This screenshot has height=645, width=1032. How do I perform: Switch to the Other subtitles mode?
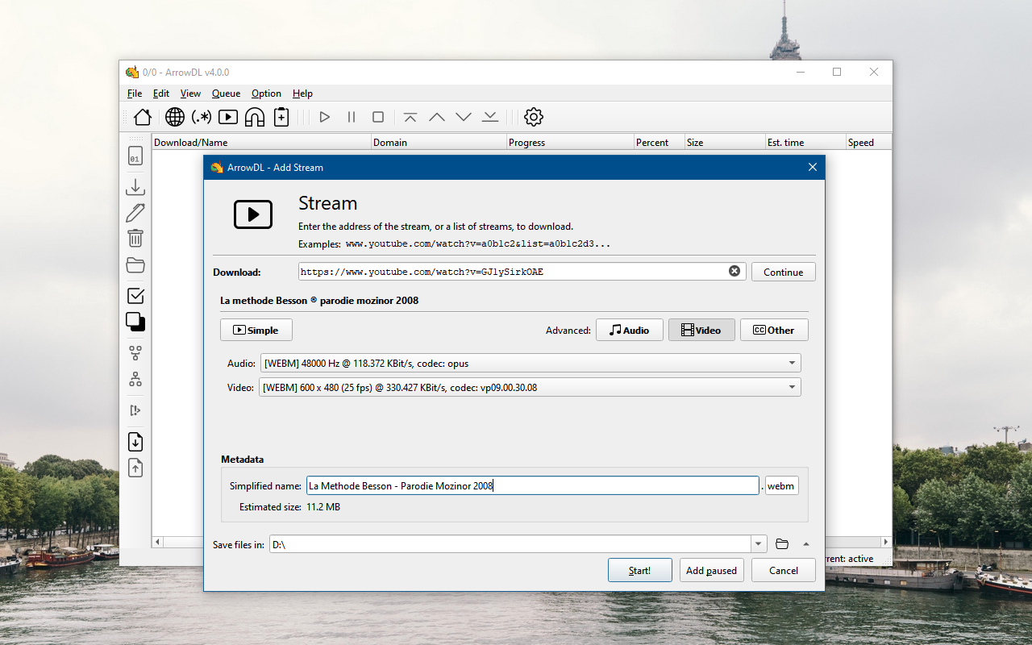pos(774,329)
